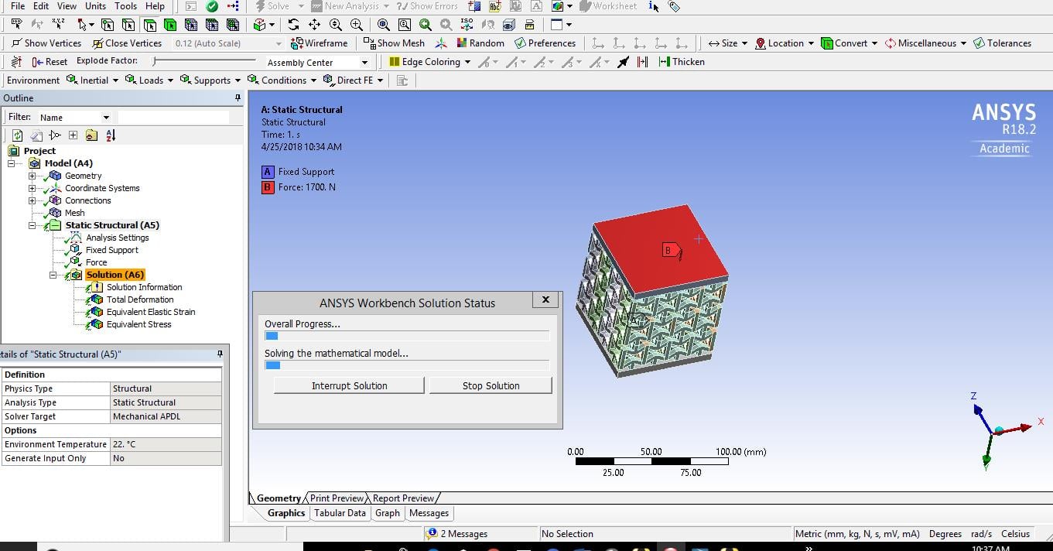The image size is (1053, 551).
Task: Open the Filter Name dropdown
Action: click(x=106, y=118)
